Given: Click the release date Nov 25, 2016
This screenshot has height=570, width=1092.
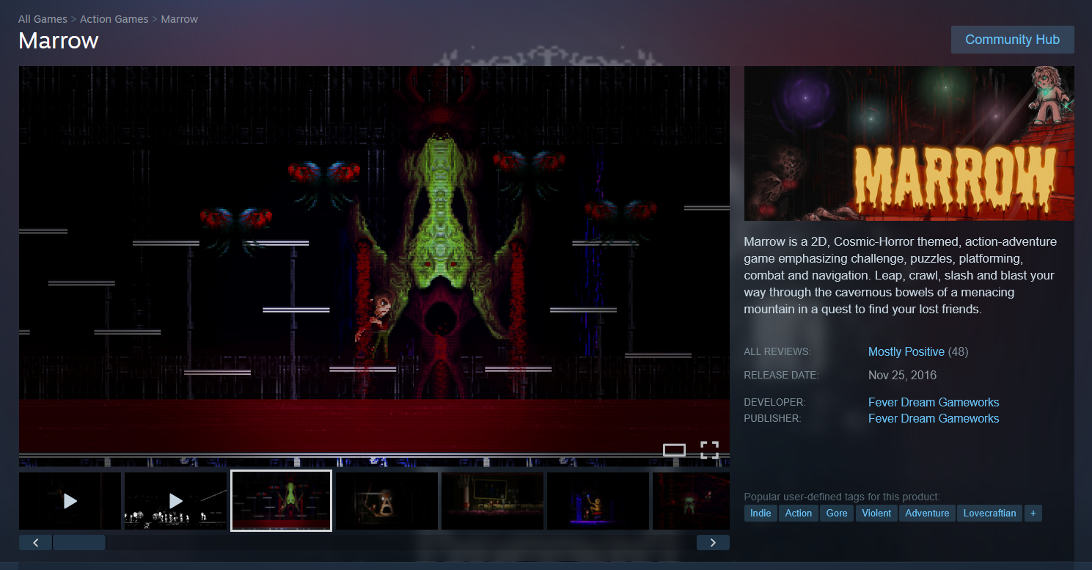Looking at the screenshot, I should pos(902,376).
